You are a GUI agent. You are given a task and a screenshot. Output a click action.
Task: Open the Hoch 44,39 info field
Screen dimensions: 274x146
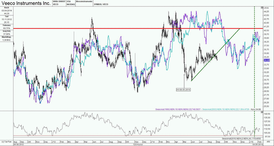(x=7, y=11)
